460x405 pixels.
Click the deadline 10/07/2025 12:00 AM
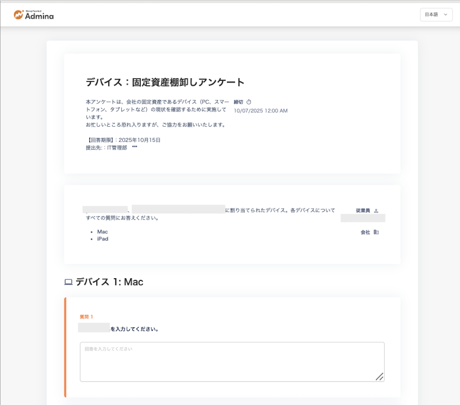click(x=261, y=111)
